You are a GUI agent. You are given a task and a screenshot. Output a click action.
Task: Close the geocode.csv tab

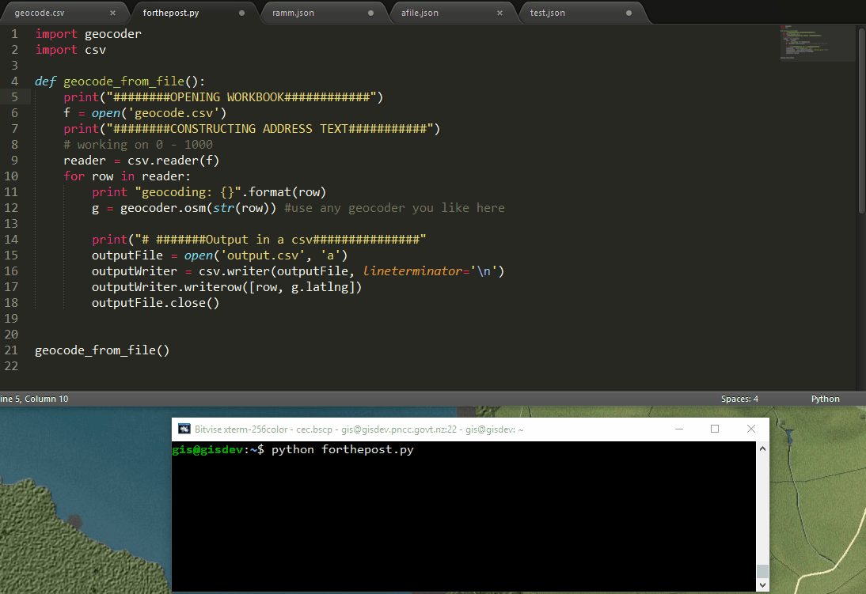[x=114, y=13]
